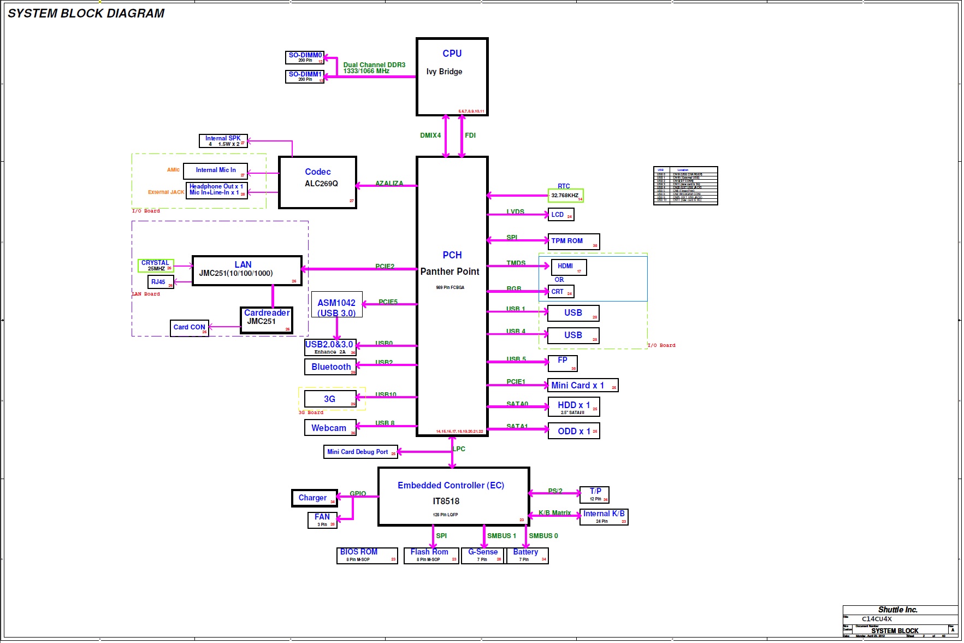
Task: Select the TPM ROM block
Action: [573, 241]
